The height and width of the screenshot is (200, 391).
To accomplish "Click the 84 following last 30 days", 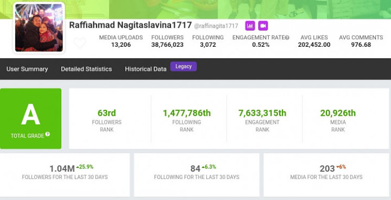I will coord(195,169).
